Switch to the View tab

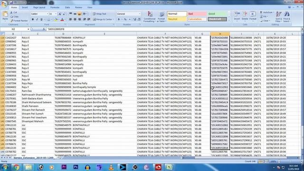[90, 8]
